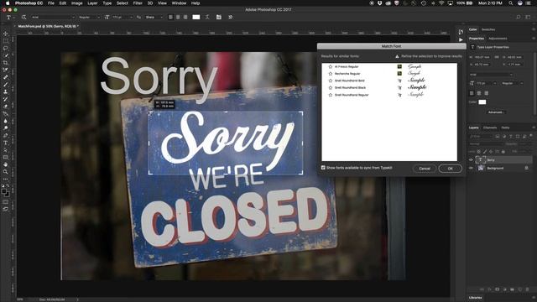The height and width of the screenshot is (302, 537).
Task: Select the Horizontal Type tool in the toolbar
Action: pyautogui.click(x=6, y=143)
